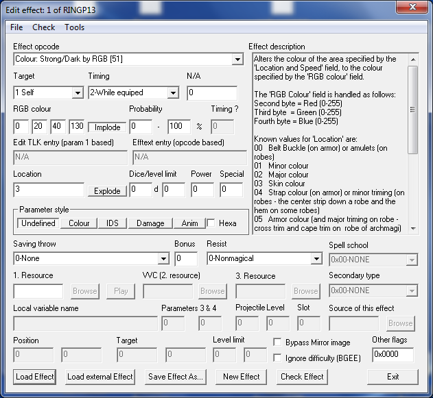Click the RGB colour field showing 40
The height and width of the screenshot is (398, 433).
point(58,127)
